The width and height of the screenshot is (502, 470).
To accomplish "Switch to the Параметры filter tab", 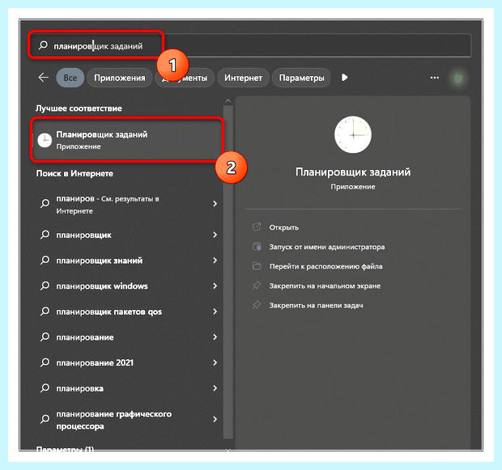I will 301,78.
